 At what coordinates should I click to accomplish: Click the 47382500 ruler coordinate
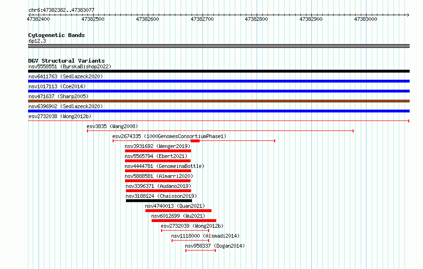point(93,19)
